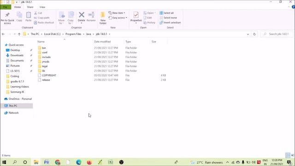Sort by the Size column header
Viewport: 295px width, 166px height.
154,41
